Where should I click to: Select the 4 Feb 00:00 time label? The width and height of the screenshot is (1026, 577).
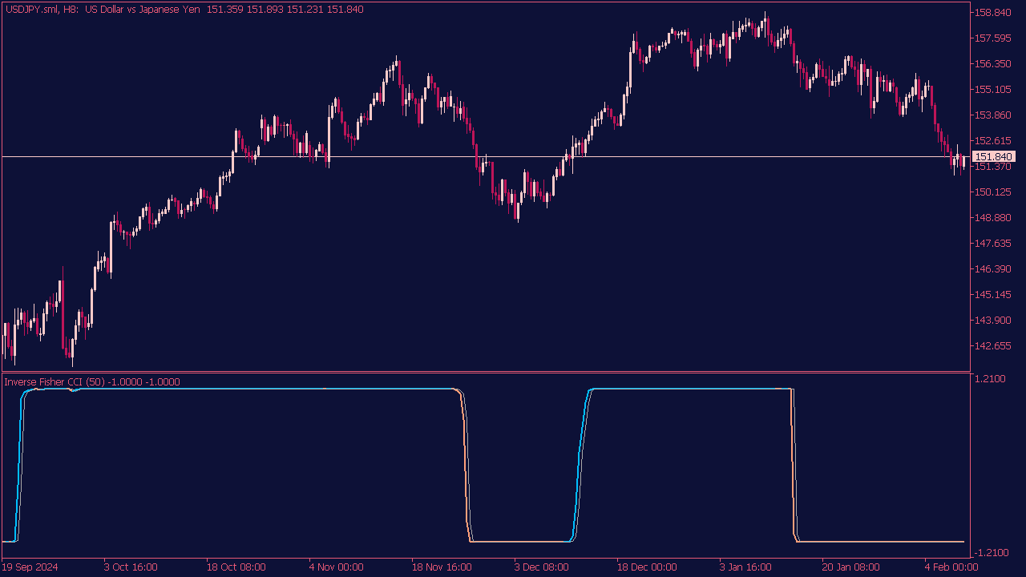[x=951, y=567]
